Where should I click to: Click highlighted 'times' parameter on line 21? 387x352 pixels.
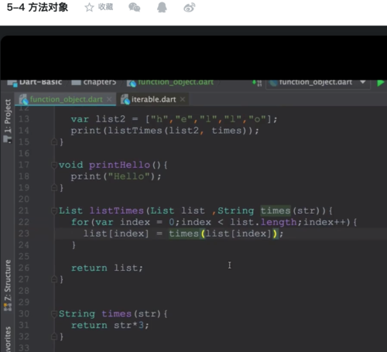click(x=276, y=210)
